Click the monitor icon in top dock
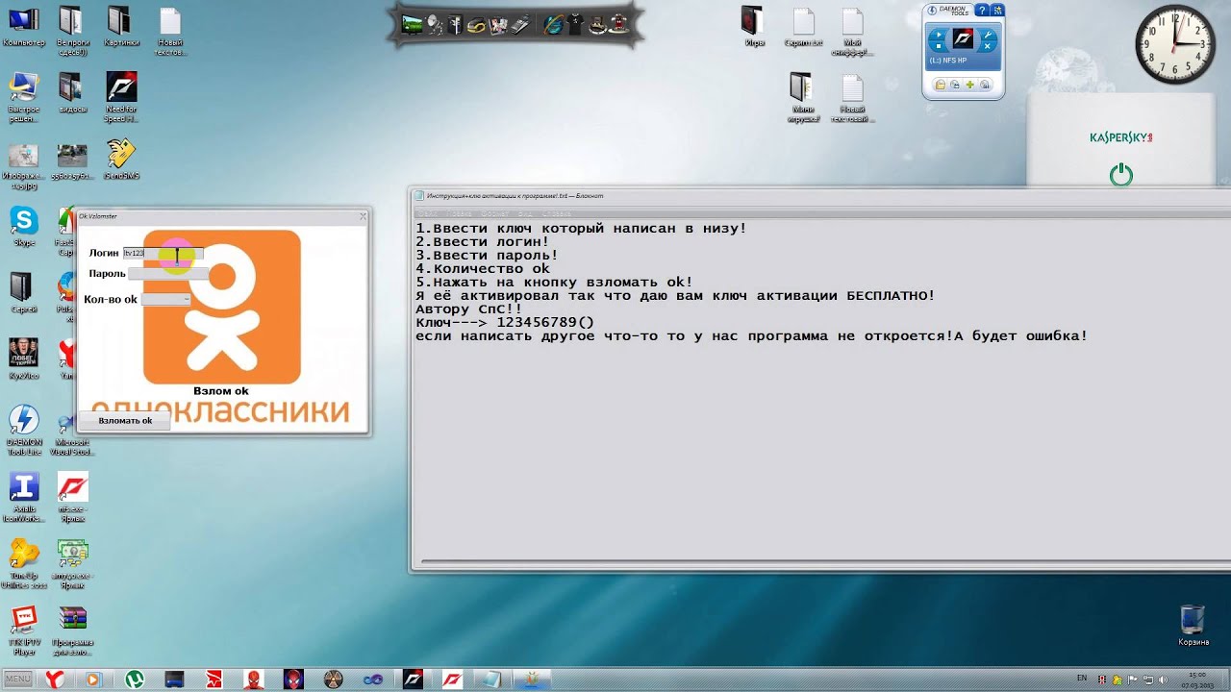Screen dimensions: 1231x692 tap(413, 25)
